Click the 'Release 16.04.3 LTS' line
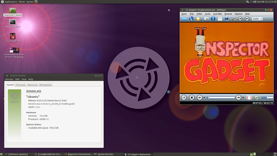277x156 pixels. point(47,100)
